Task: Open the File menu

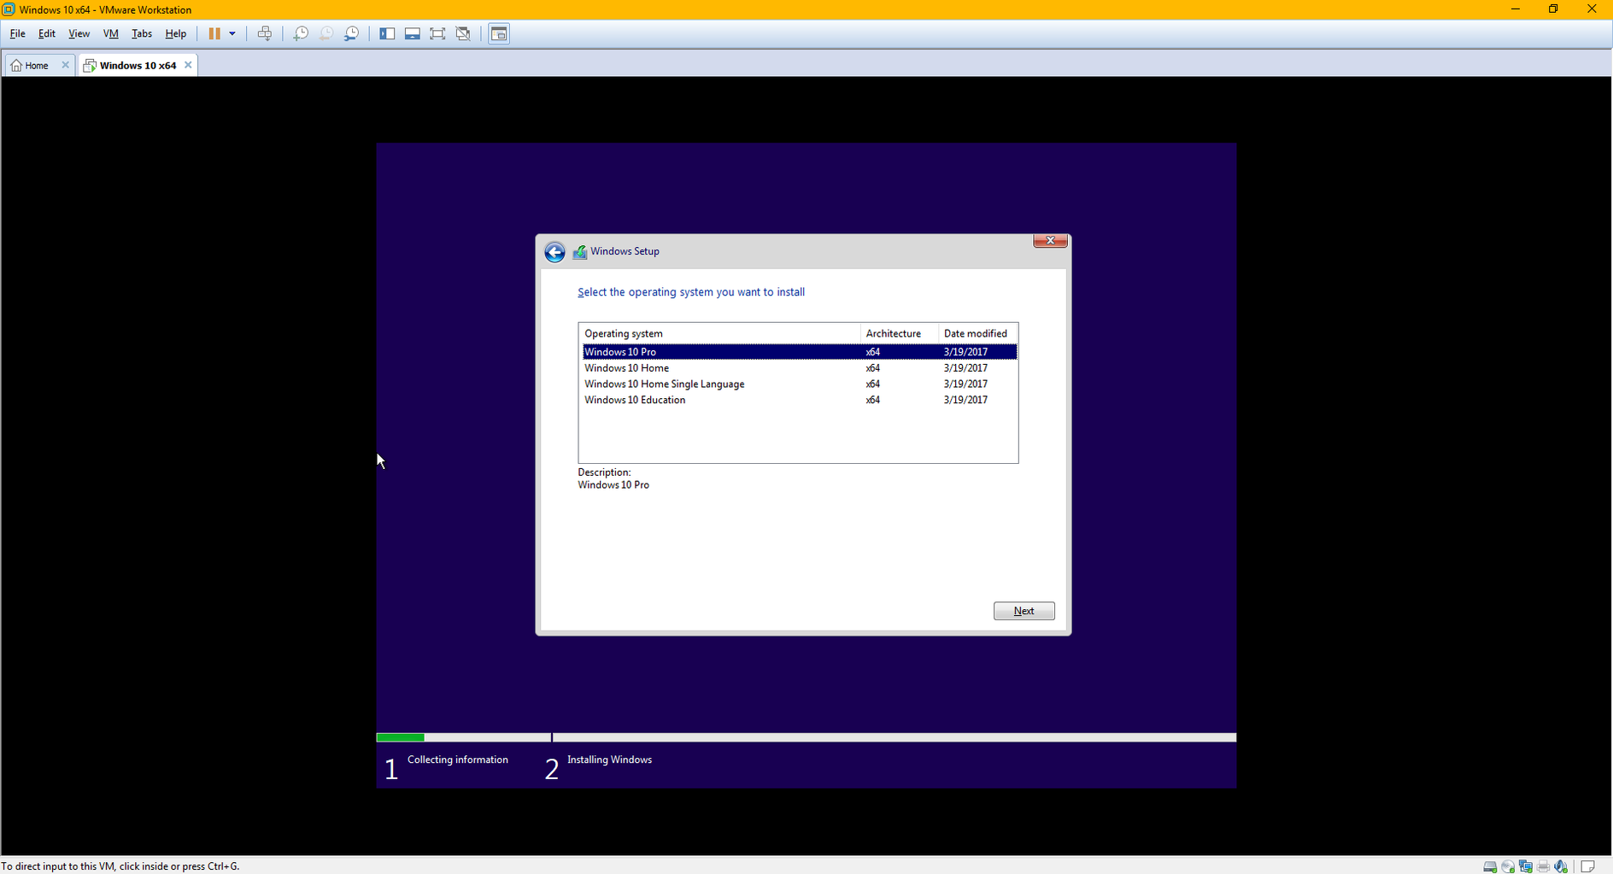Action: click(18, 34)
